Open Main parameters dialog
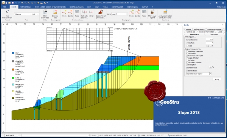Screen dimensions: 227x138 pyautogui.click(x=45, y=14)
